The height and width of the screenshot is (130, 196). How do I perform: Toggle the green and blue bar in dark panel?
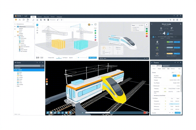pos(173,42)
